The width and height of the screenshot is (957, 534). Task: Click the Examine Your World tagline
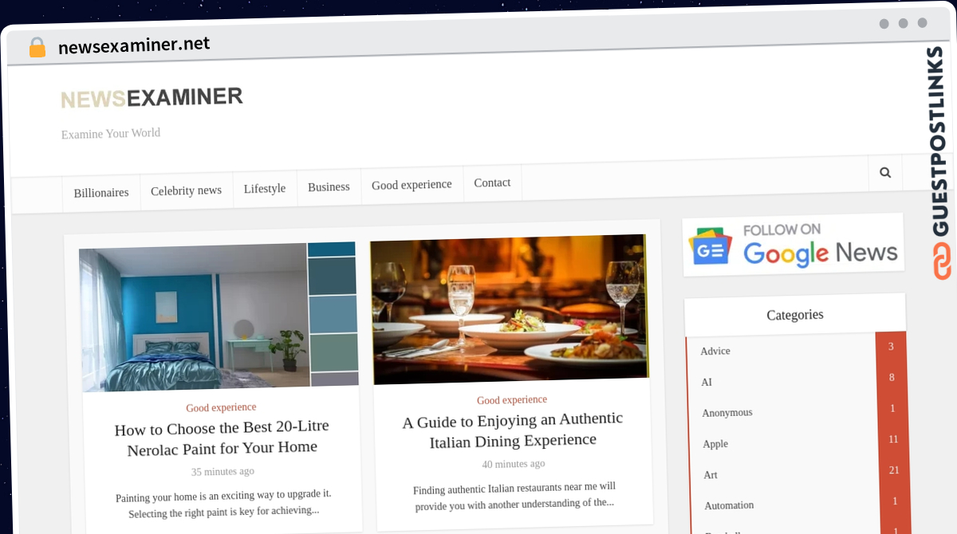[111, 134]
